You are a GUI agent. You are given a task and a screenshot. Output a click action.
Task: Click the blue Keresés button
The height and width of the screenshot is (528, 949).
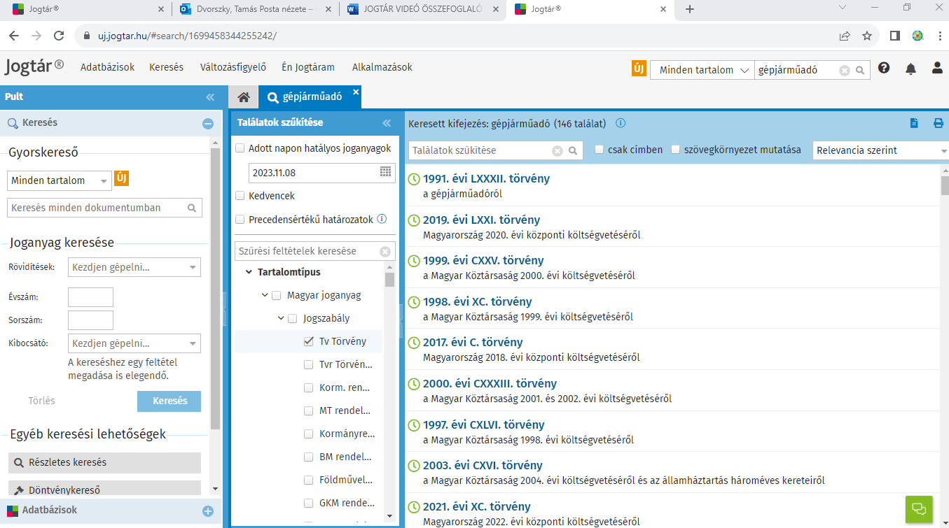click(169, 401)
